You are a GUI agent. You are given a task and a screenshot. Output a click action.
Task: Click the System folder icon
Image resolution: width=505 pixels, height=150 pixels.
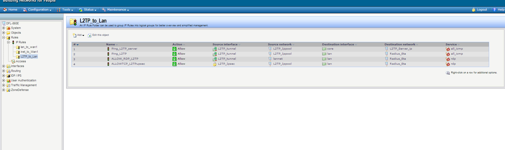tap(8, 28)
